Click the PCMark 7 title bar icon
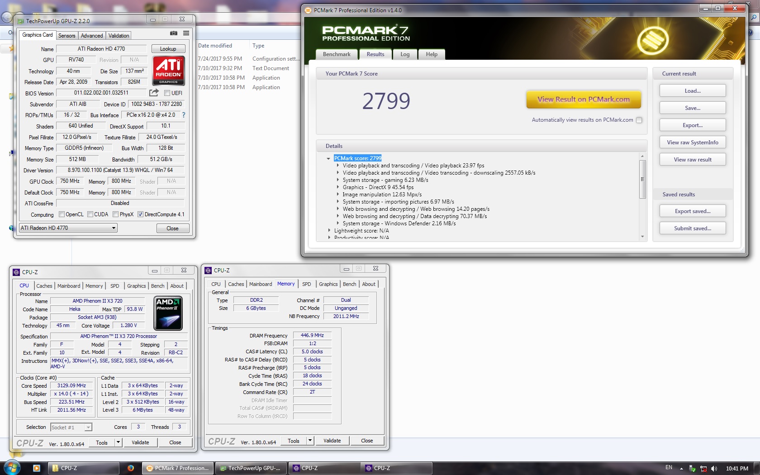The height and width of the screenshot is (475, 760). (x=308, y=10)
